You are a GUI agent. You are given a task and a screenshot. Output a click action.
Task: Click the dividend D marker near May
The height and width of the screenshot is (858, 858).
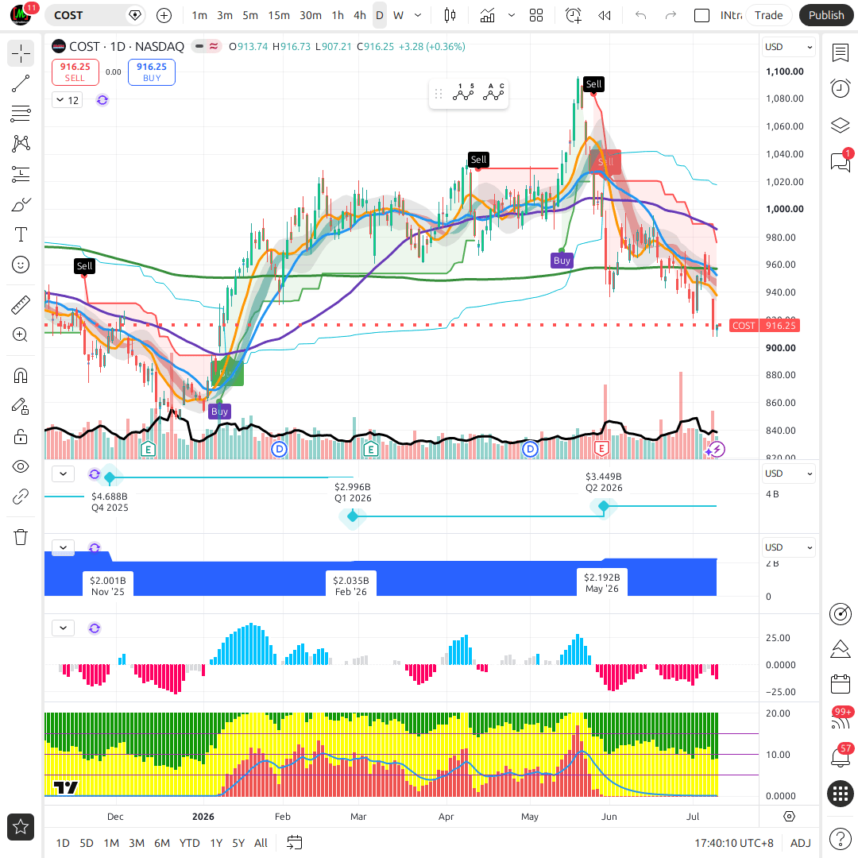[x=530, y=450]
